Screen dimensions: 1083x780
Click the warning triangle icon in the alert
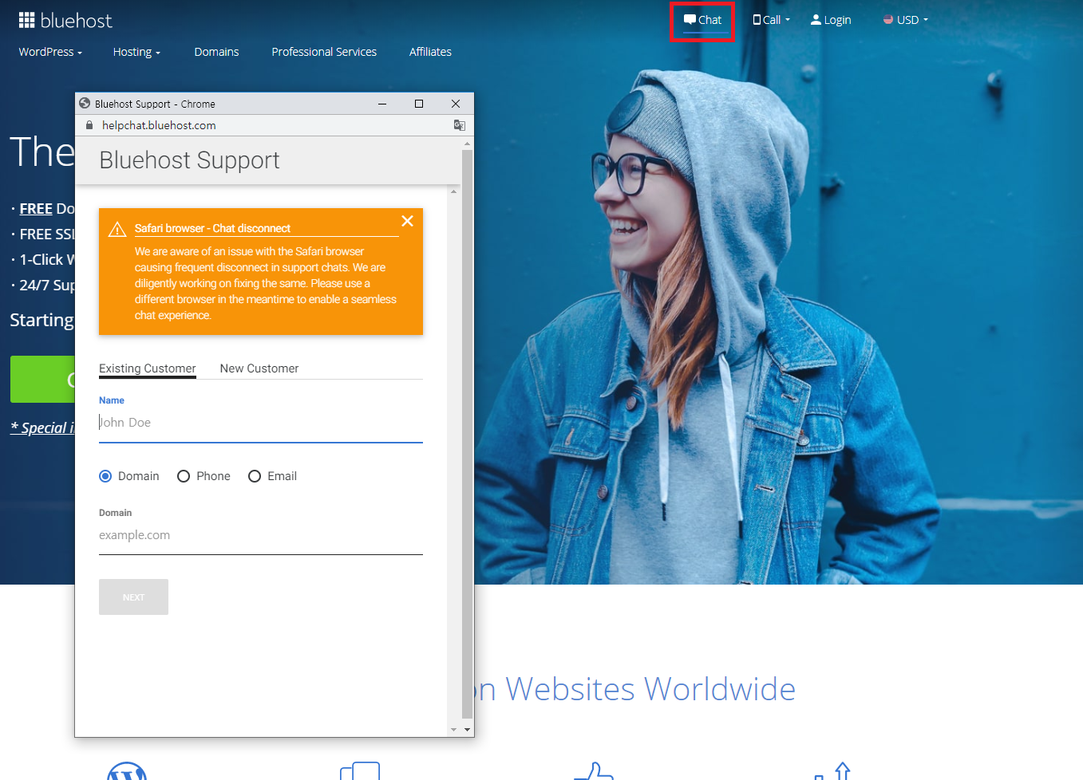pos(117,230)
